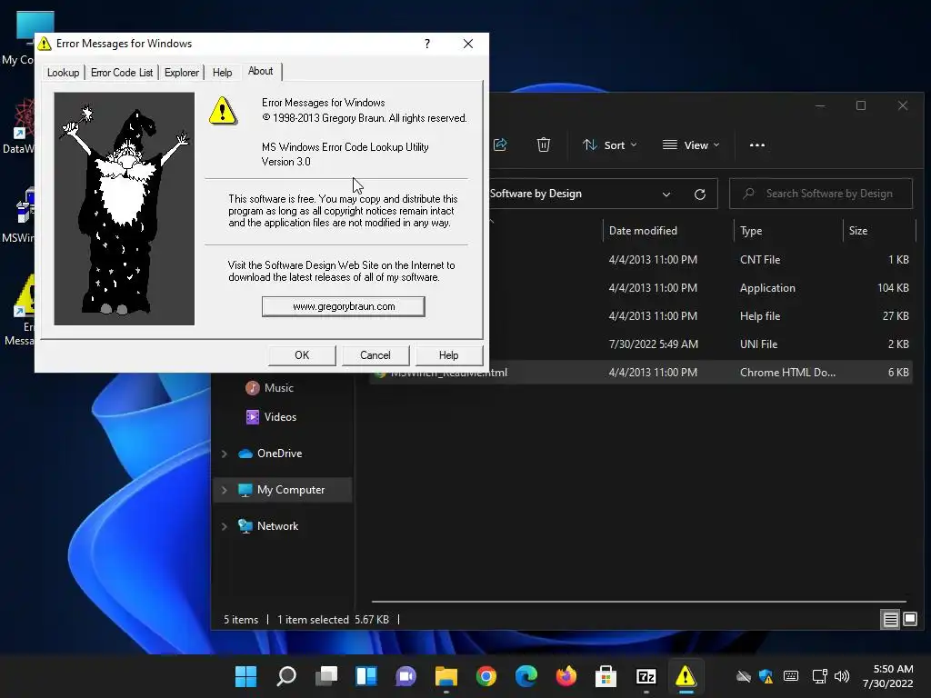Open Task View from the taskbar
This screenshot has width=931, height=698.
pyautogui.click(x=326, y=676)
